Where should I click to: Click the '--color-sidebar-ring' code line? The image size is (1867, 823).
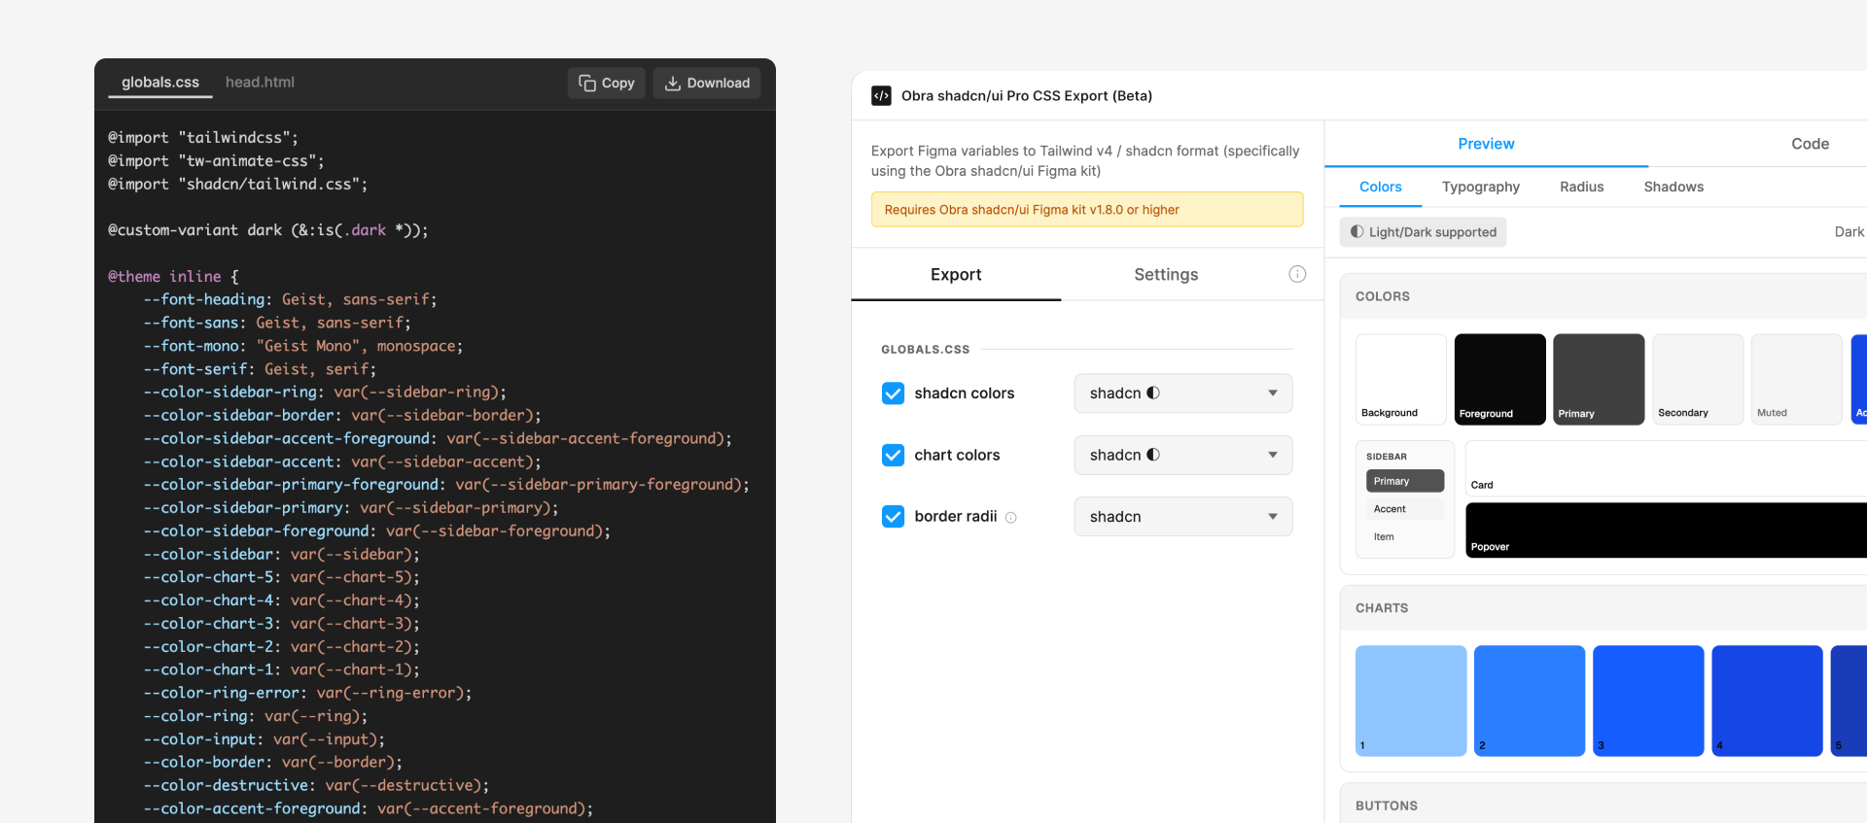click(325, 393)
